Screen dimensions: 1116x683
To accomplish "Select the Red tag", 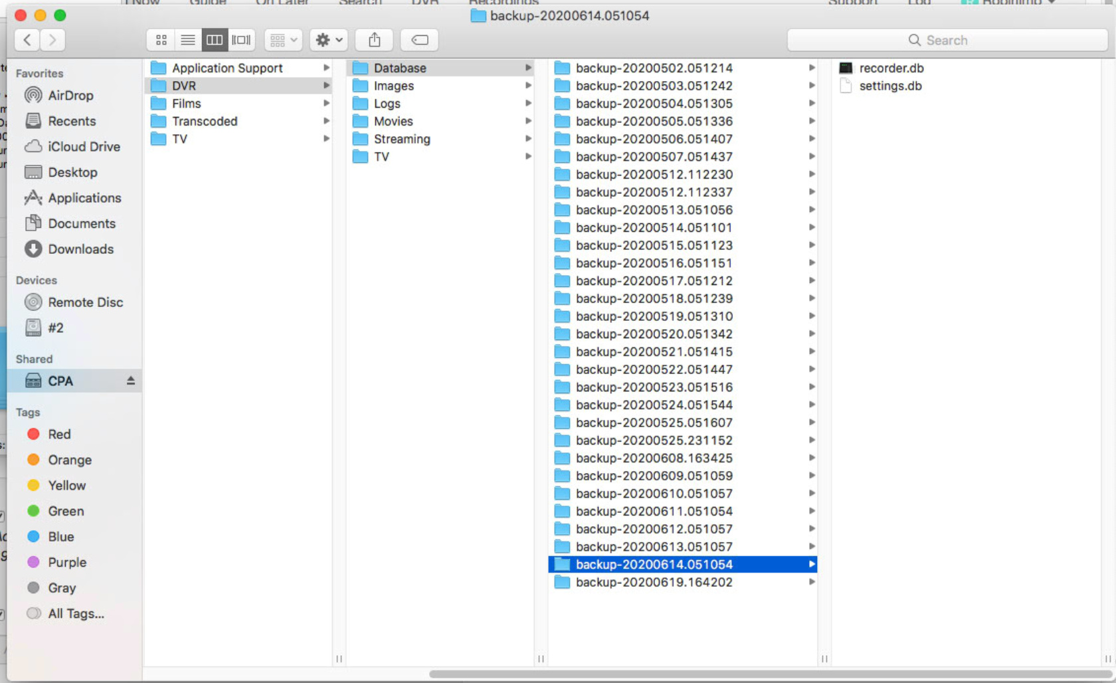I will tap(59, 435).
